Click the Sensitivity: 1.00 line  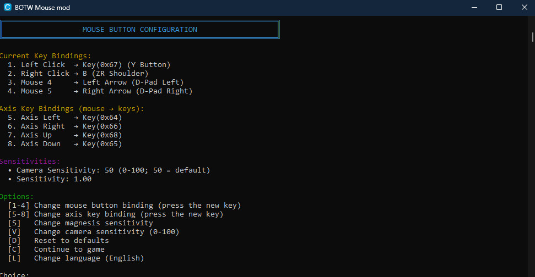[50, 179]
